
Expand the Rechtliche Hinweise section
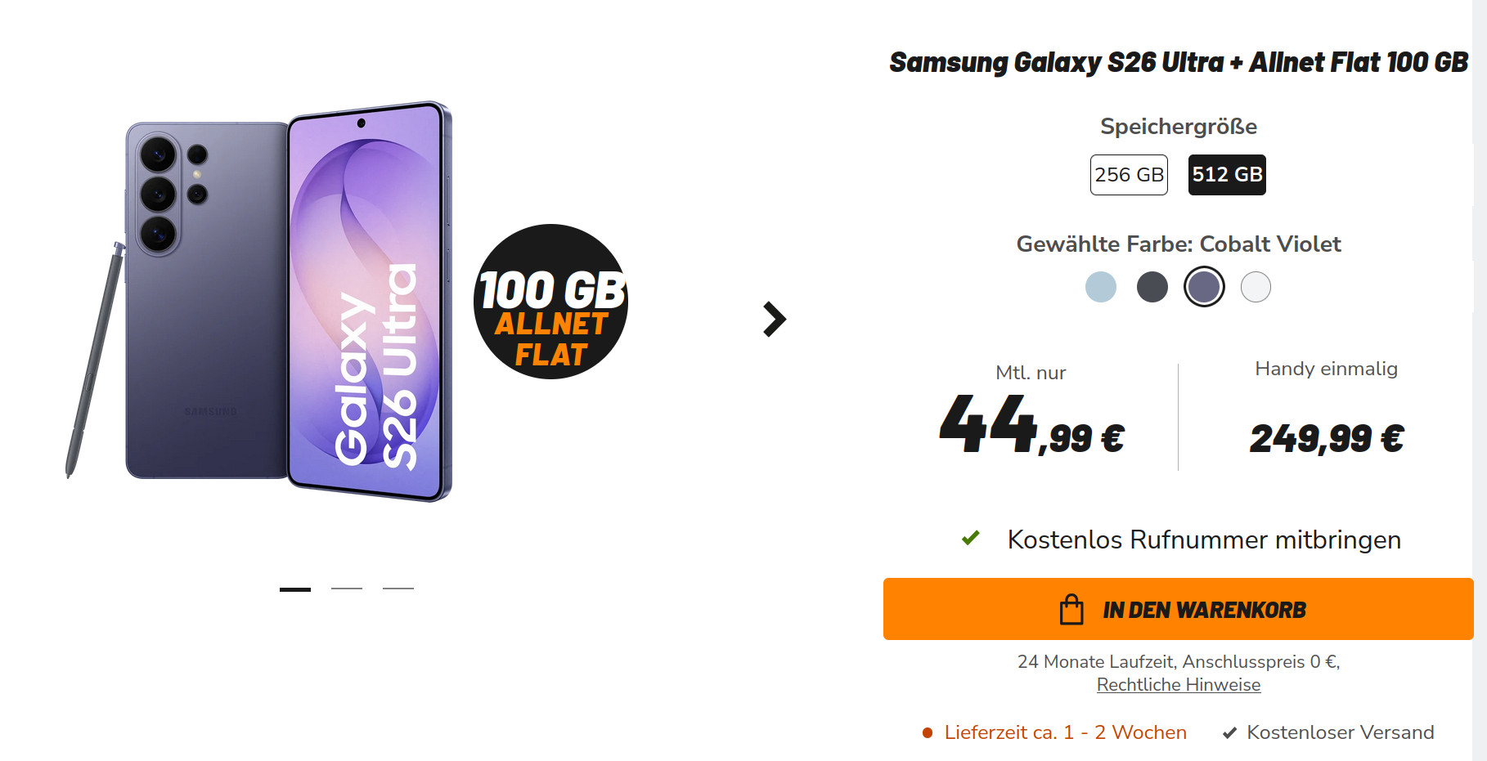click(1177, 685)
